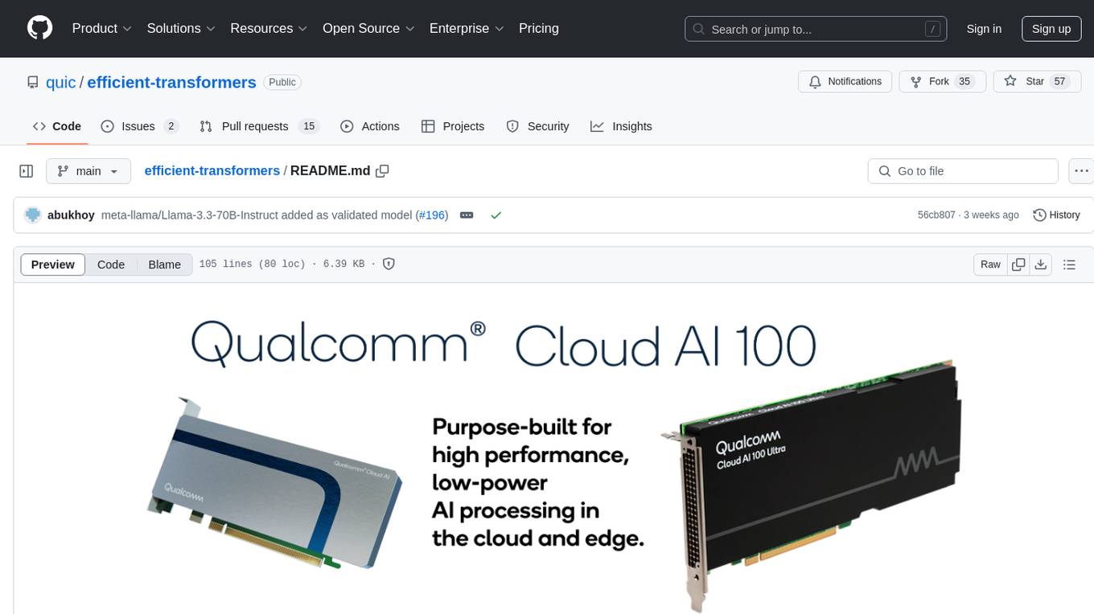The height and width of the screenshot is (614, 1094).
Task: Open the Raw file view
Action: pyautogui.click(x=990, y=264)
